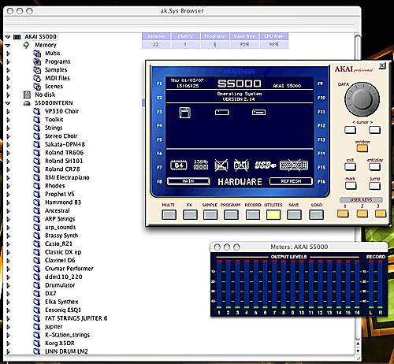Click the RECORD mode button
The height and width of the screenshot is (364, 394).
(253, 215)
